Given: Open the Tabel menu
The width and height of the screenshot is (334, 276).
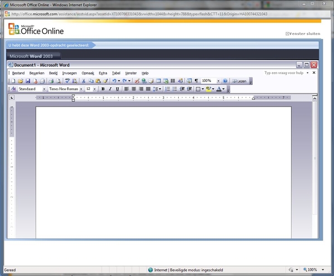Looking at the screenshot, I should pyautogui.click(x=116, y=73).
